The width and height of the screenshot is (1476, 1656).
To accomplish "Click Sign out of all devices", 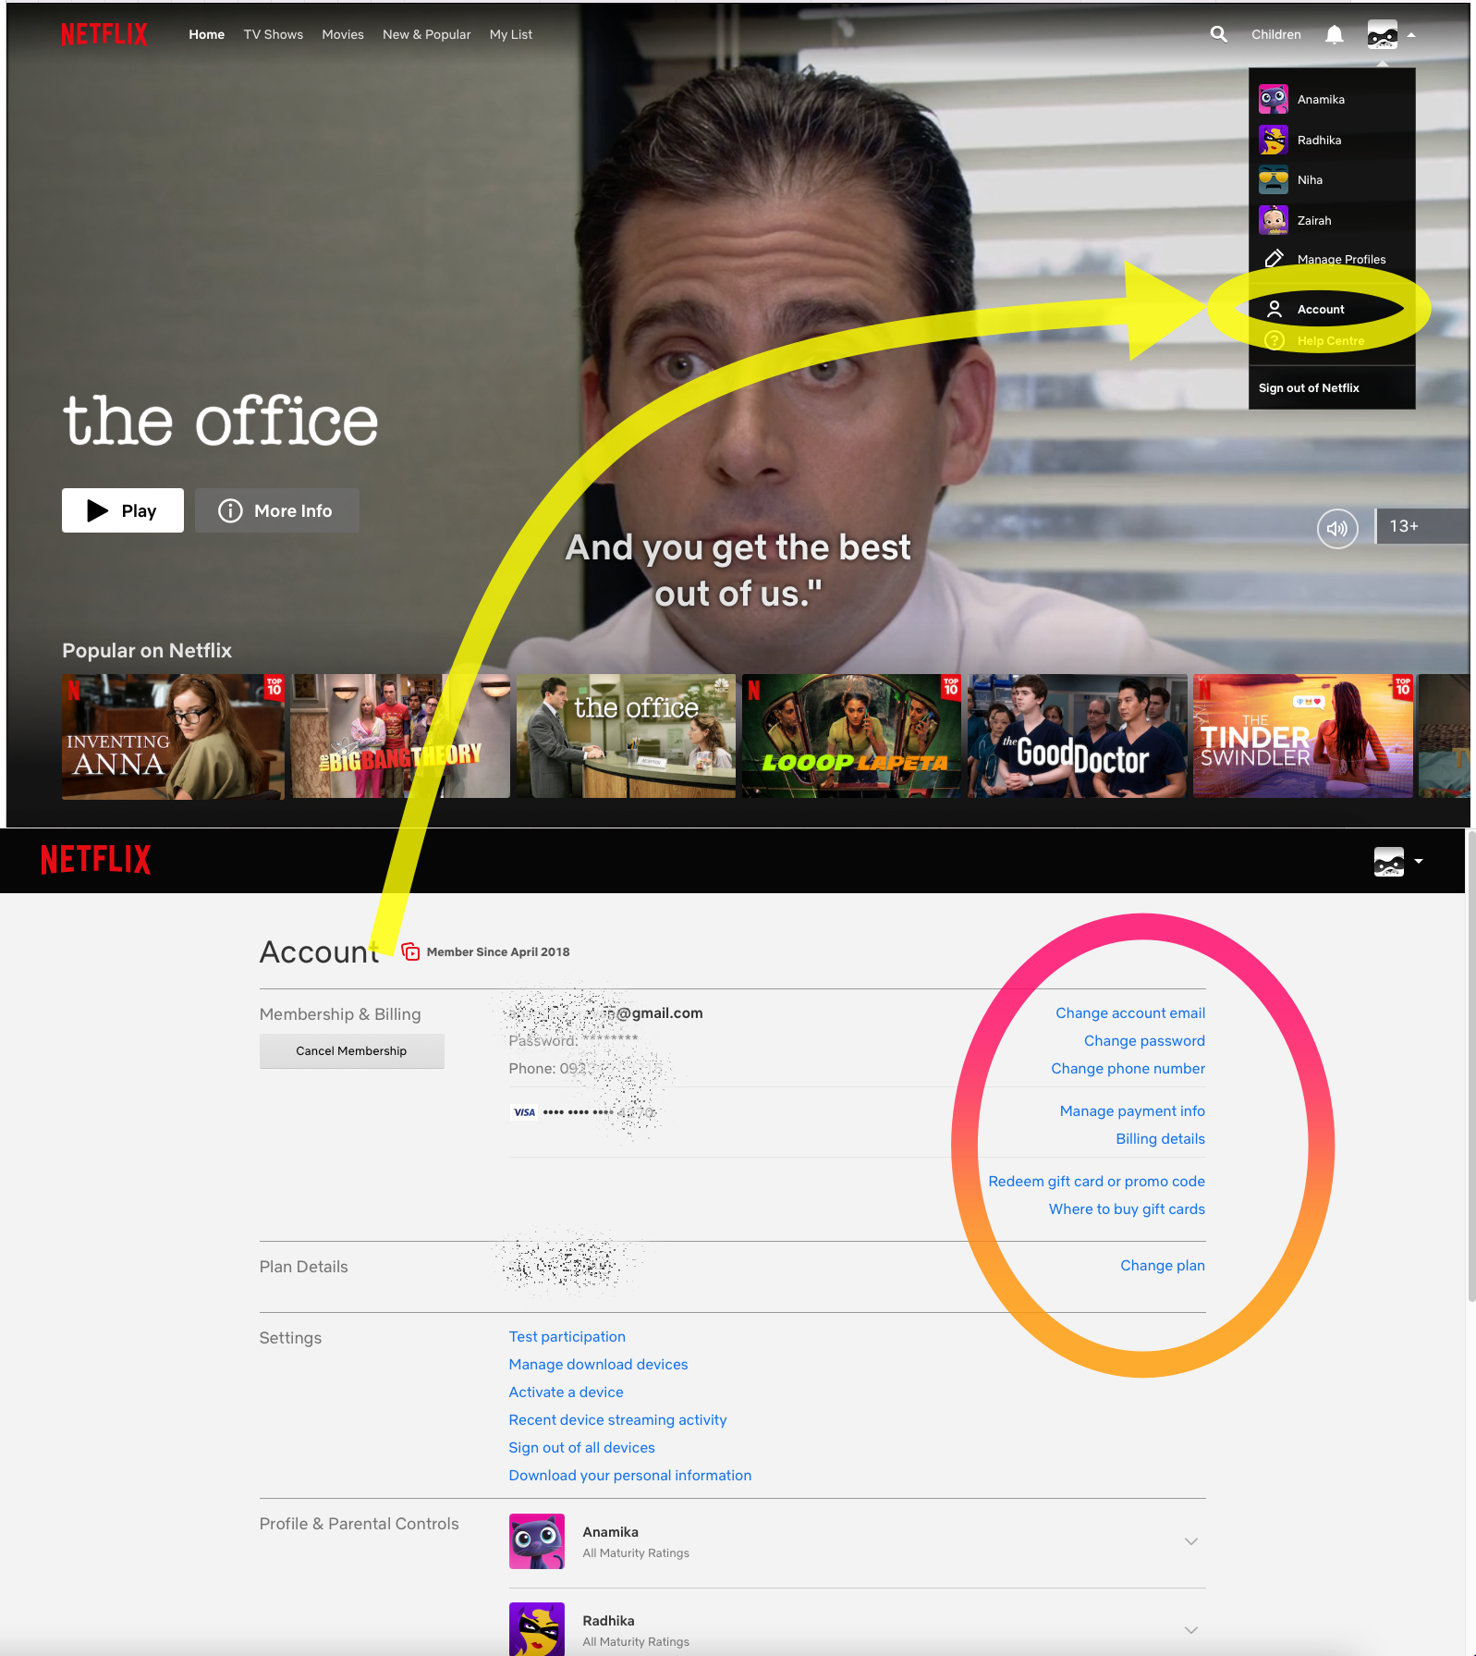I will [x=581, y=1448].
